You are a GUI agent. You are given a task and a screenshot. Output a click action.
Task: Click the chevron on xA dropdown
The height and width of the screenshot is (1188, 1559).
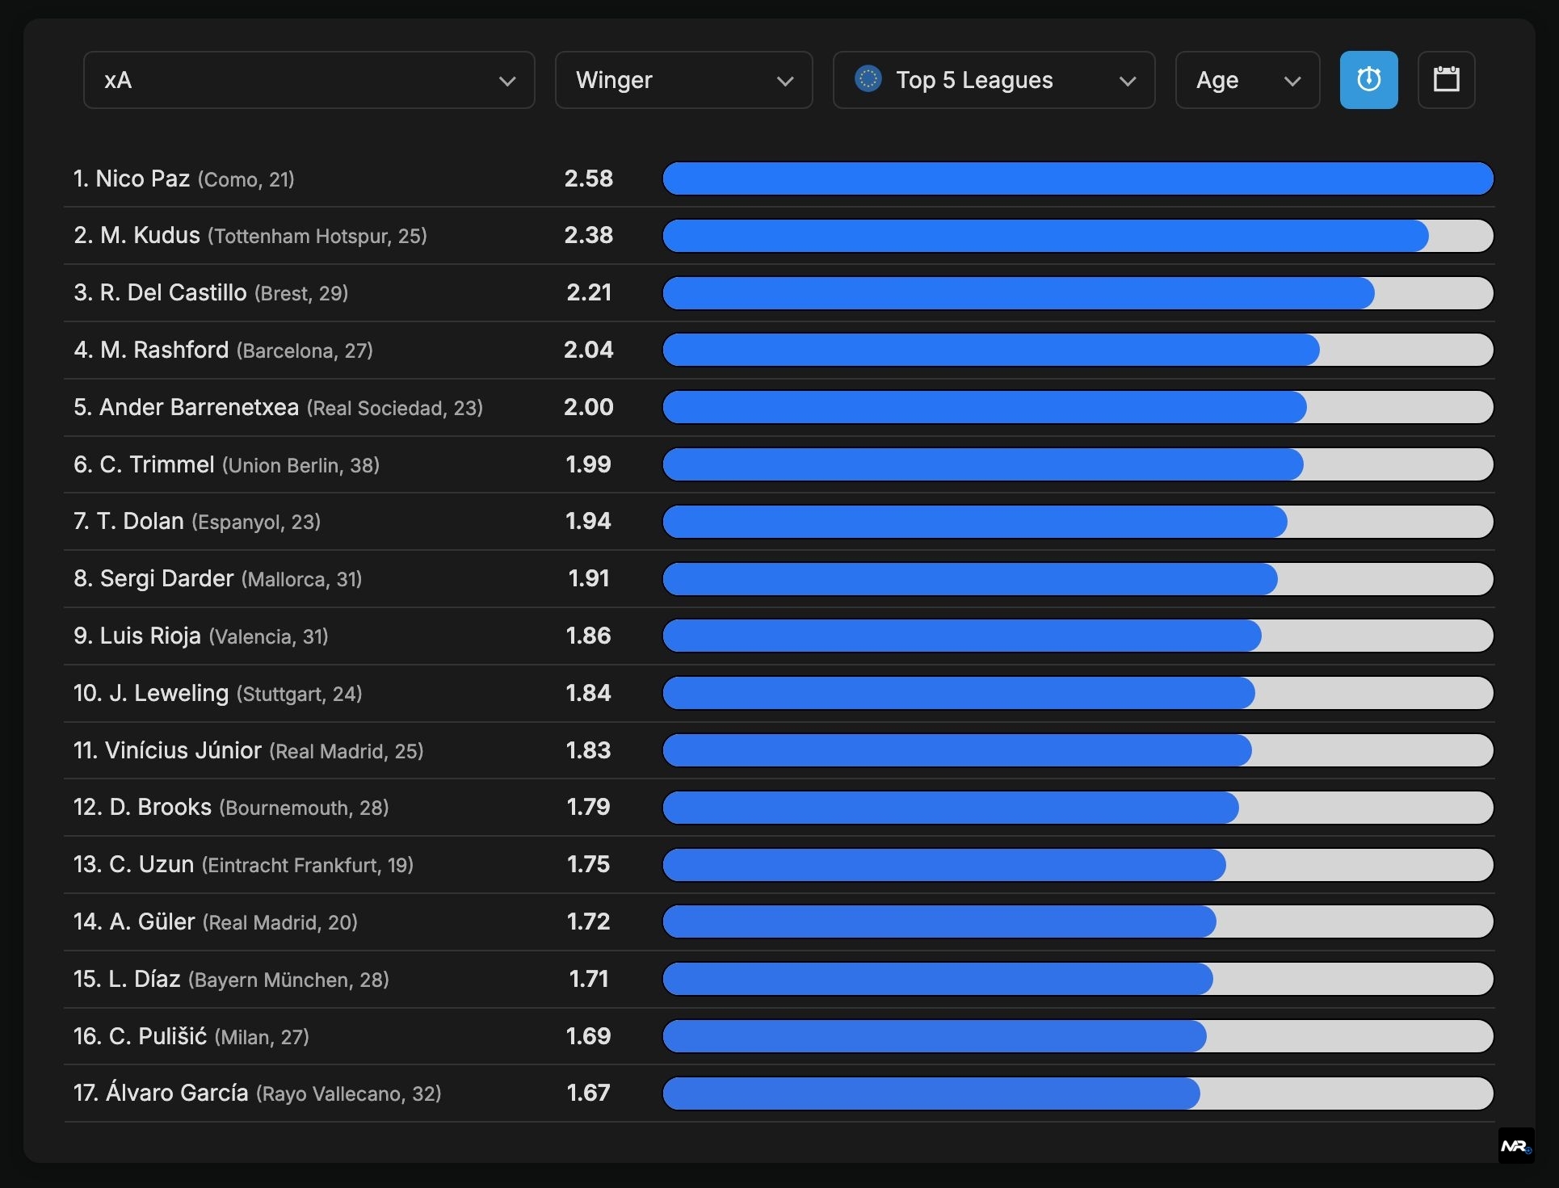click(507, 81)
